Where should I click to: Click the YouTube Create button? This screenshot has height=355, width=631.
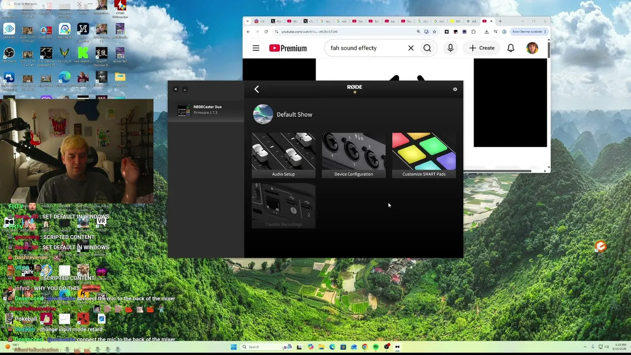coord(482,48)
